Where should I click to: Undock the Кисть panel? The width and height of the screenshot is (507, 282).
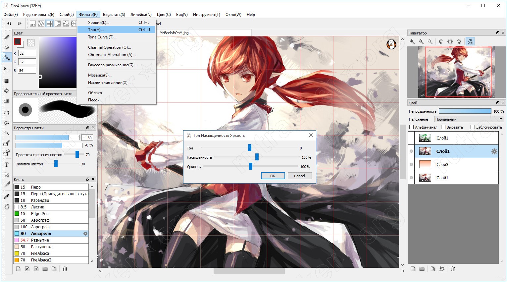(88, 179)
